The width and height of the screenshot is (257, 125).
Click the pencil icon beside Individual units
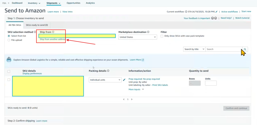(x=124, y=80)
